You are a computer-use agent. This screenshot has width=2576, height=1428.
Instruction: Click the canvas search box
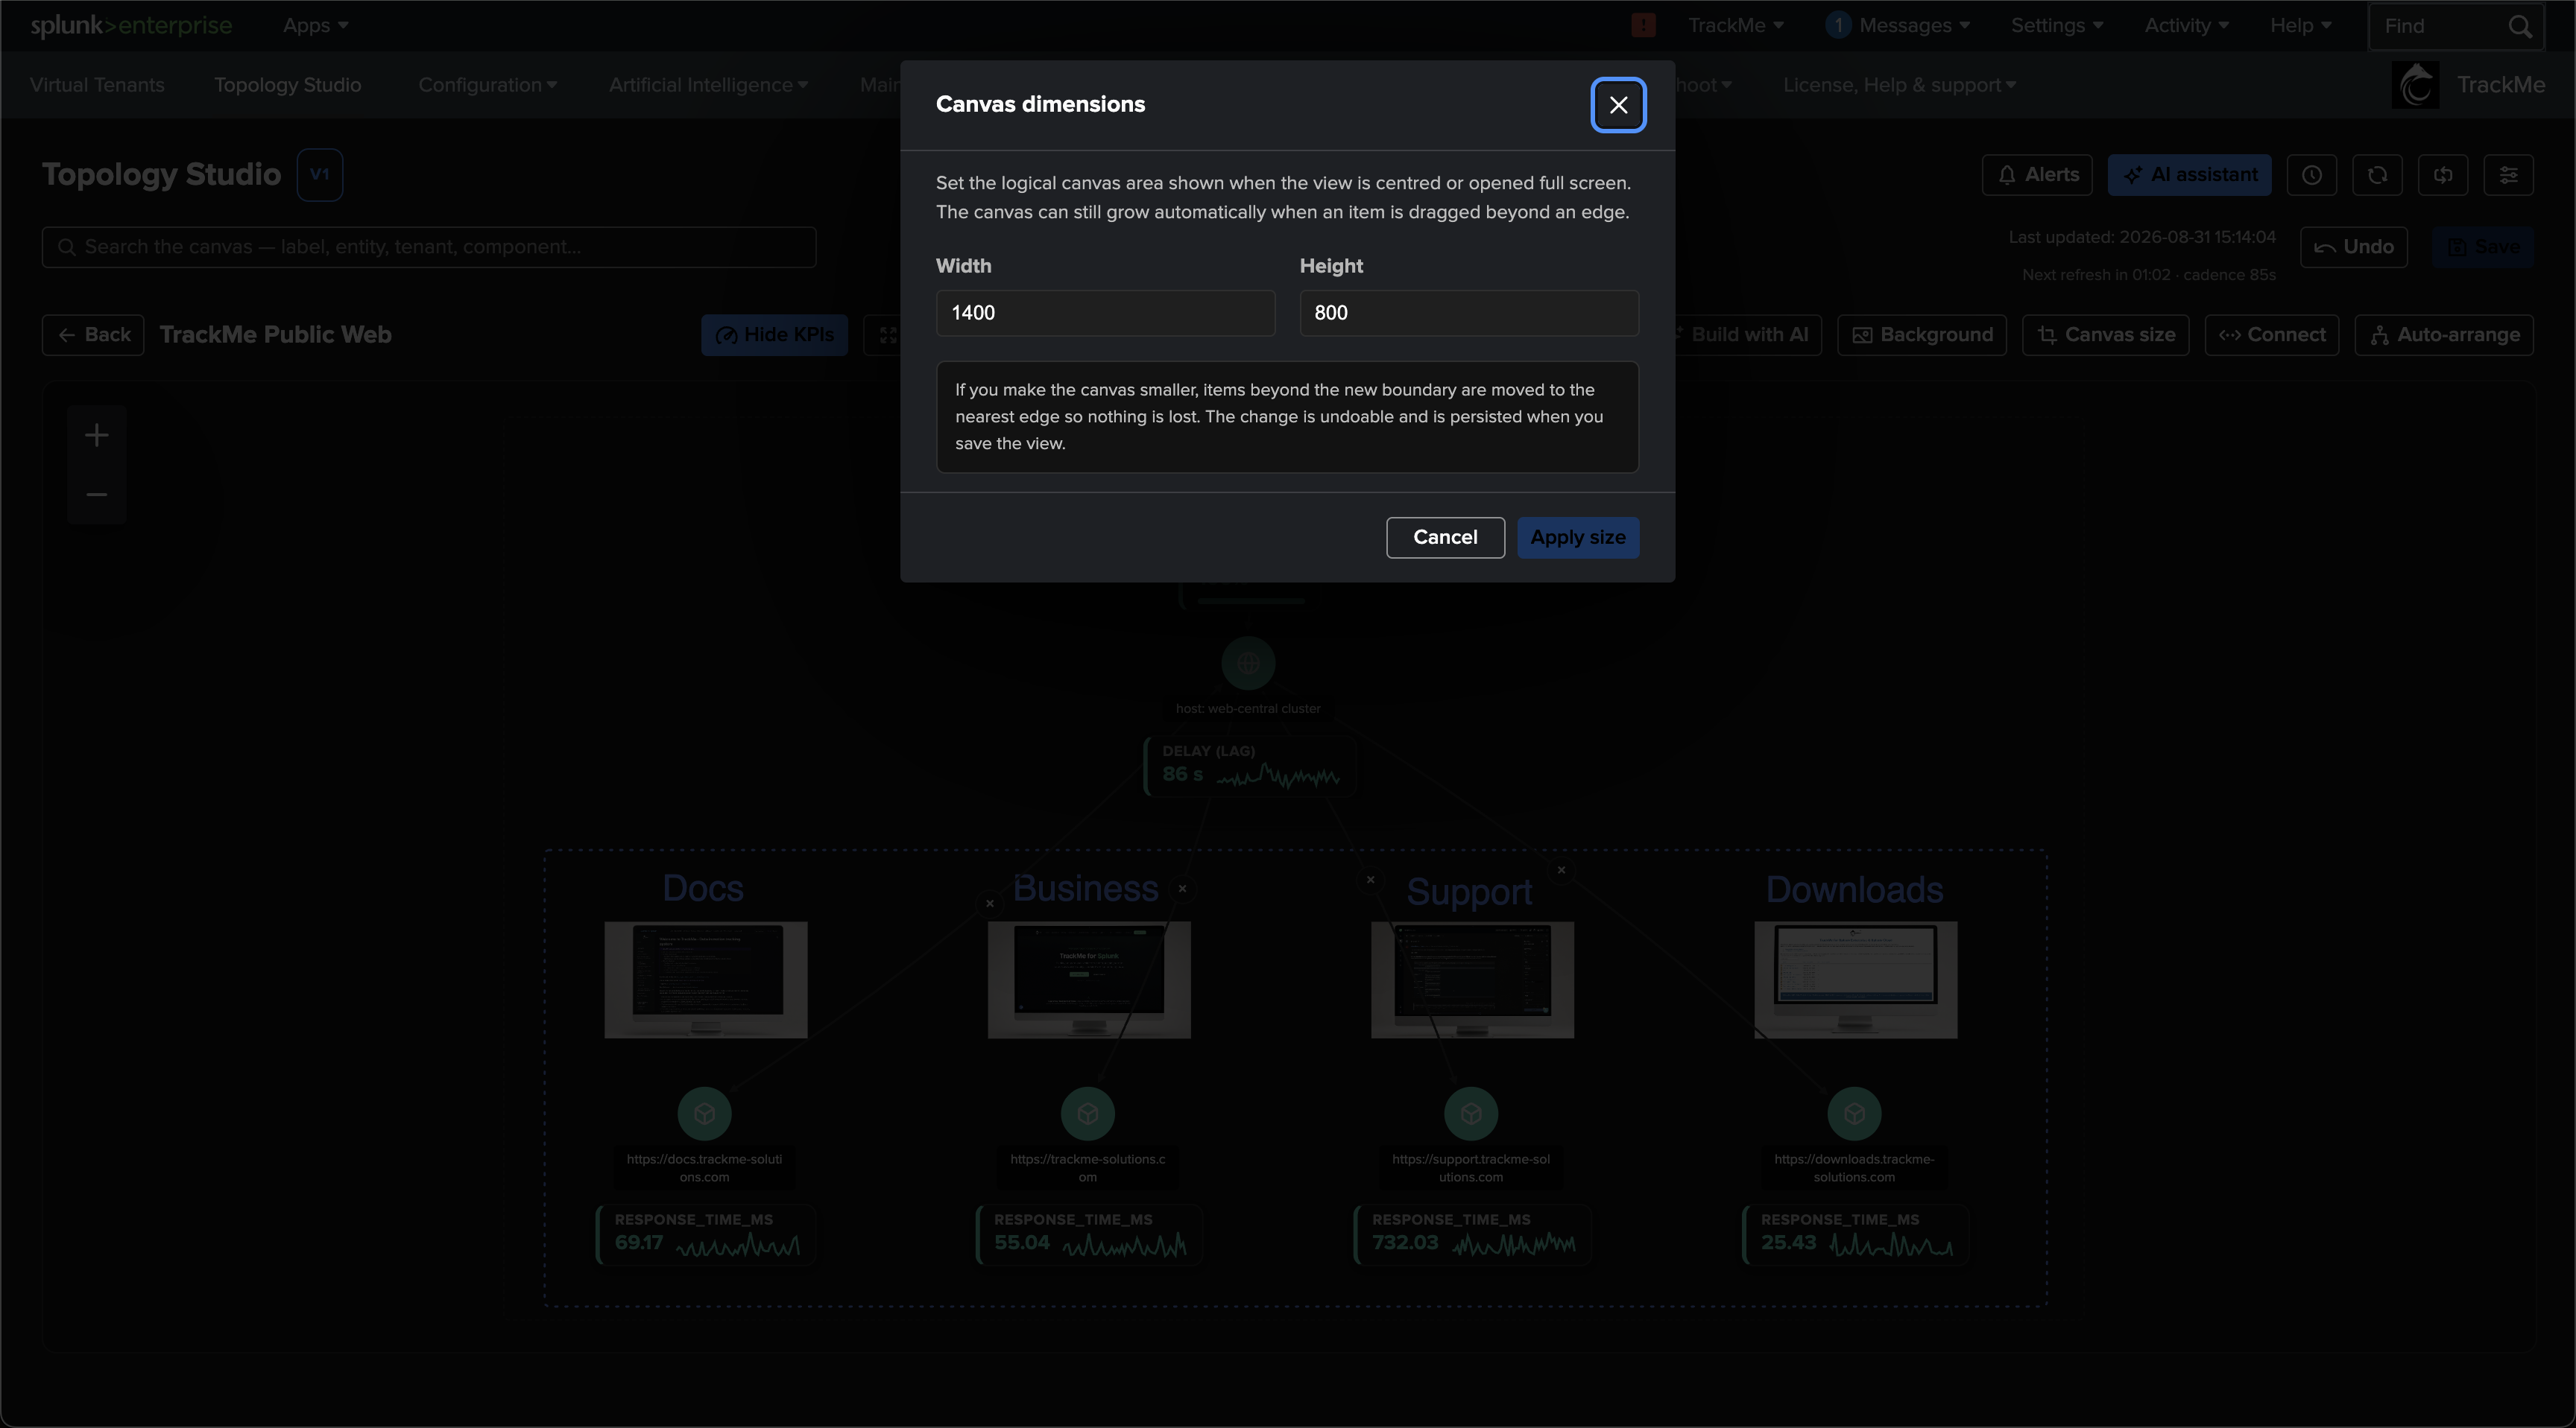click(429, 247)
